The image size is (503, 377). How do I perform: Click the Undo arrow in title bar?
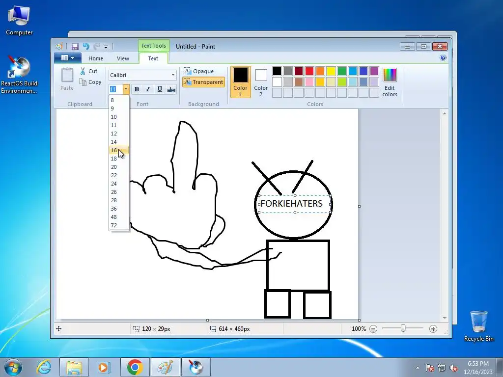(86, 47)
